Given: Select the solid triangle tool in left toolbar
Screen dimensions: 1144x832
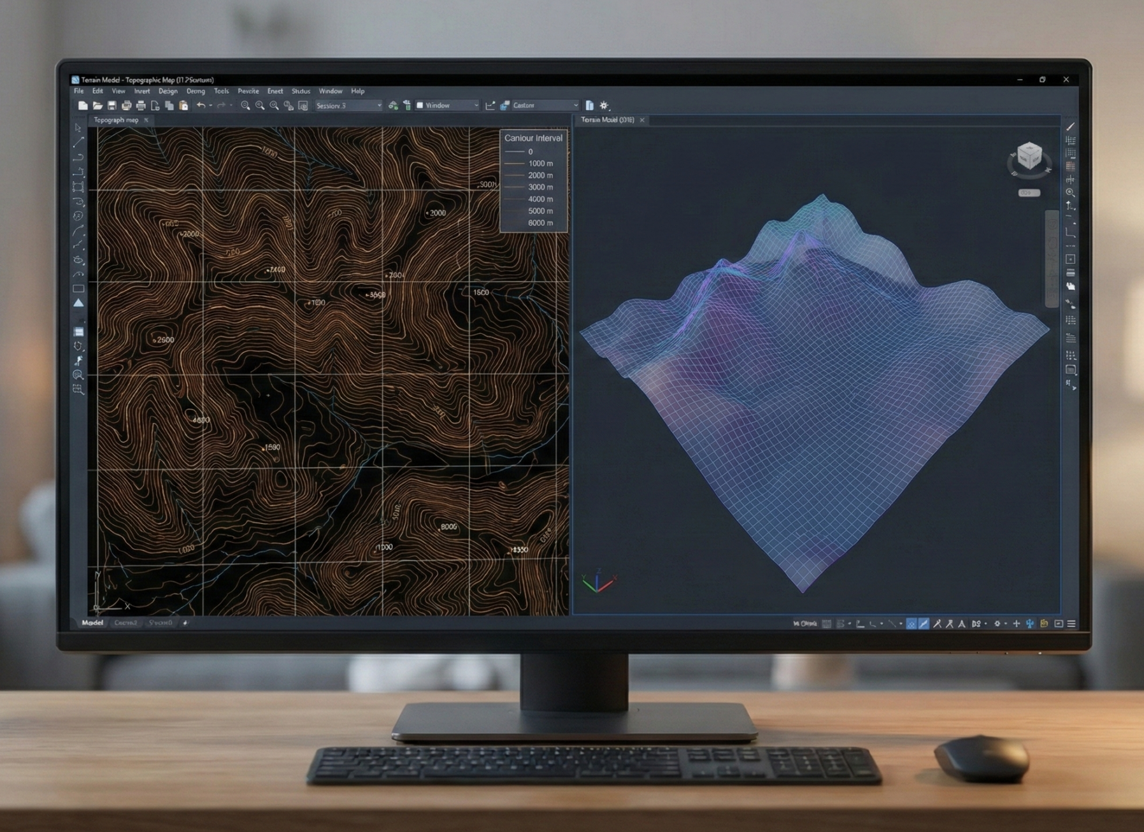Looking at the screenshot, I should 78,303.
